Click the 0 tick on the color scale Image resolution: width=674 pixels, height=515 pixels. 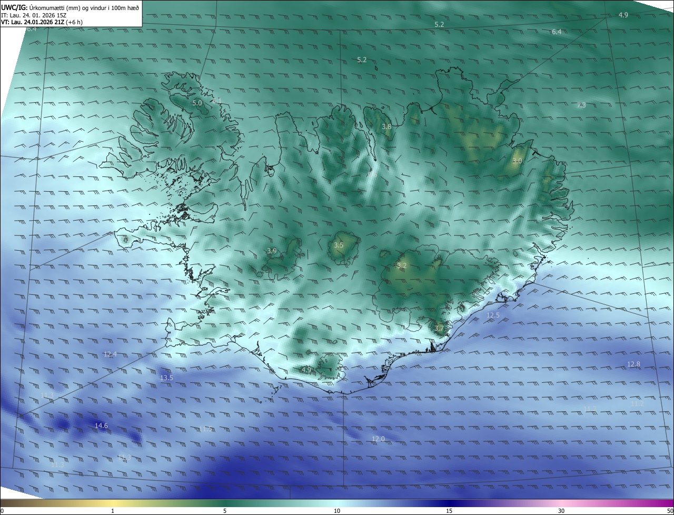(2, 511)
